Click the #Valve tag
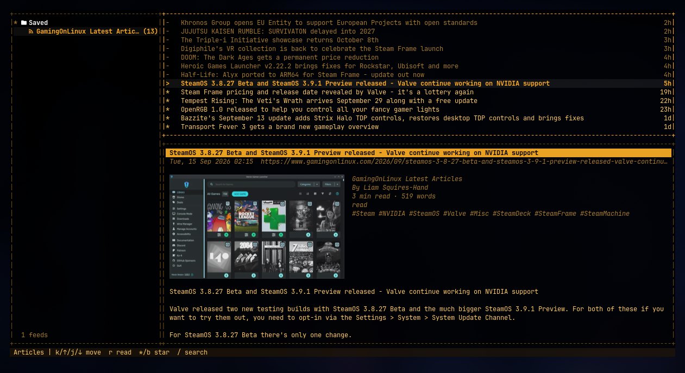The image size is (685, 373). (x=455, y=214)
